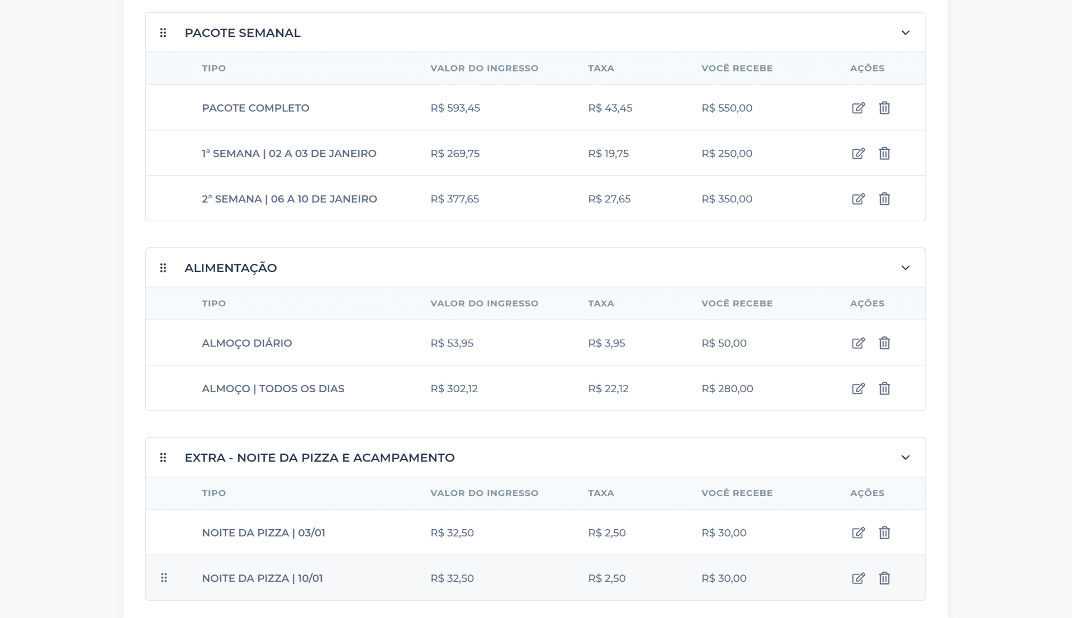
Task: Click drag handle of NOITE DA PIZZA 10/01 row
Action: (164, 578)
